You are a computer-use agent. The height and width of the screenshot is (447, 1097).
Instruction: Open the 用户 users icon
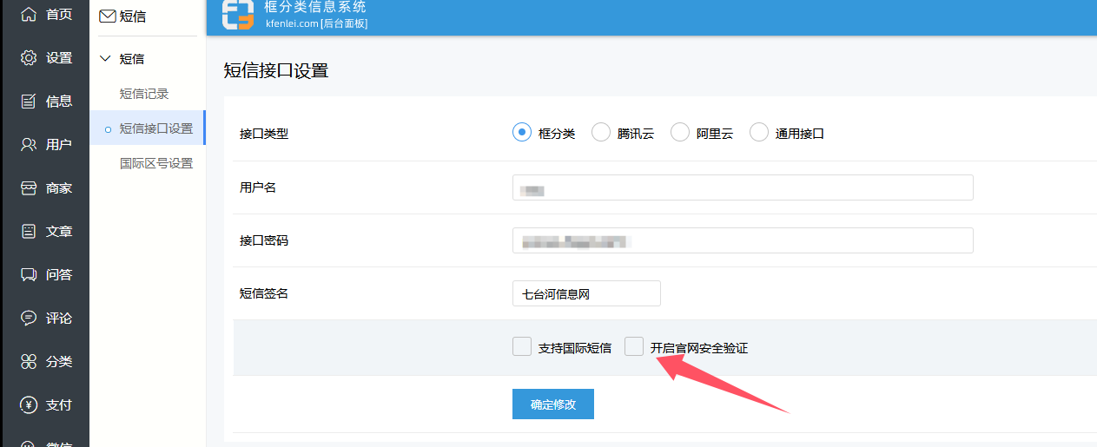coord(29,145)
